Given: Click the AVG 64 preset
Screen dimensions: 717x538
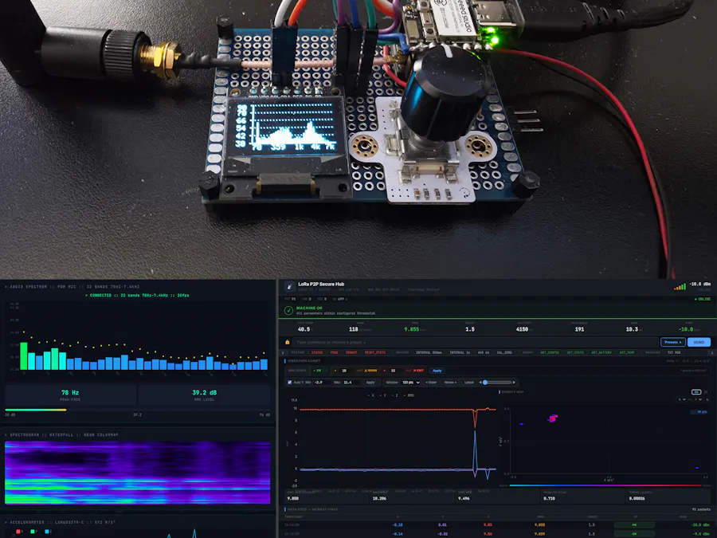Looking at the screenshot, I should click(x=484, y=353).
